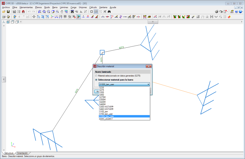Screen dimensions: 245x159
Task: Click the red magnet snap icon
Action: 23,11
